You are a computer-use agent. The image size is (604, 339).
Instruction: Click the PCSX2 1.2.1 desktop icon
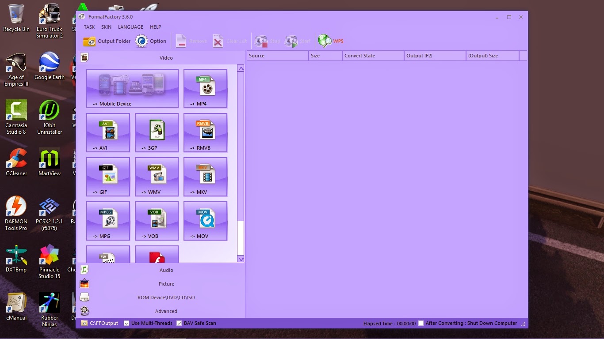(50, 213)
